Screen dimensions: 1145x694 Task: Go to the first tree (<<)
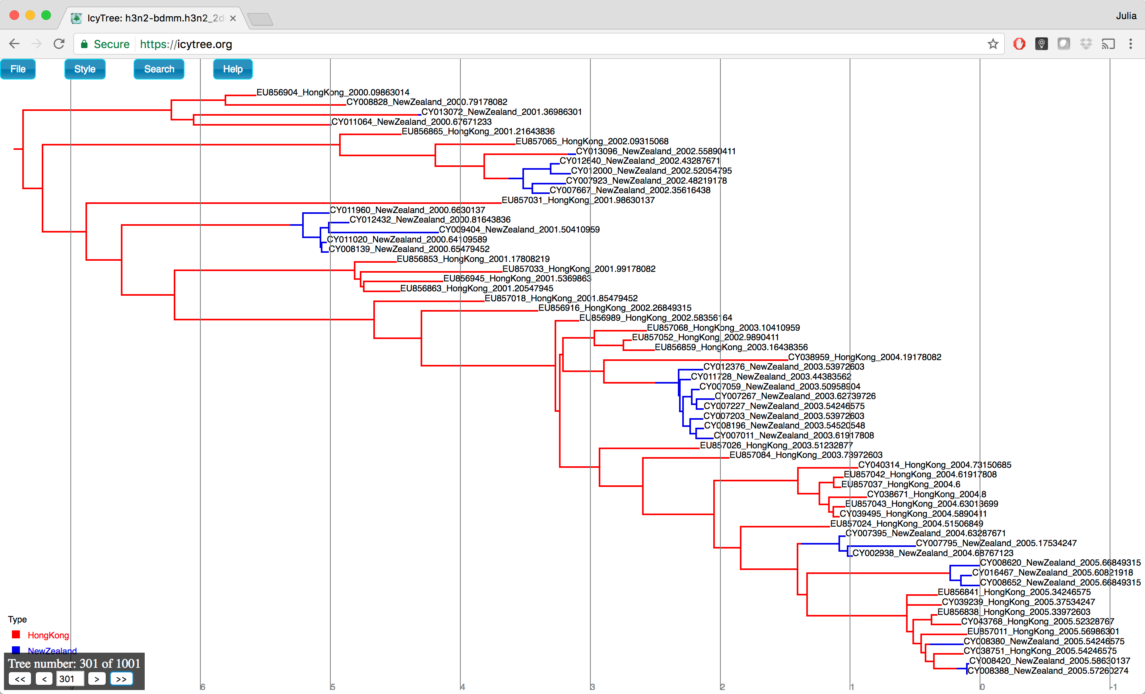20,678
